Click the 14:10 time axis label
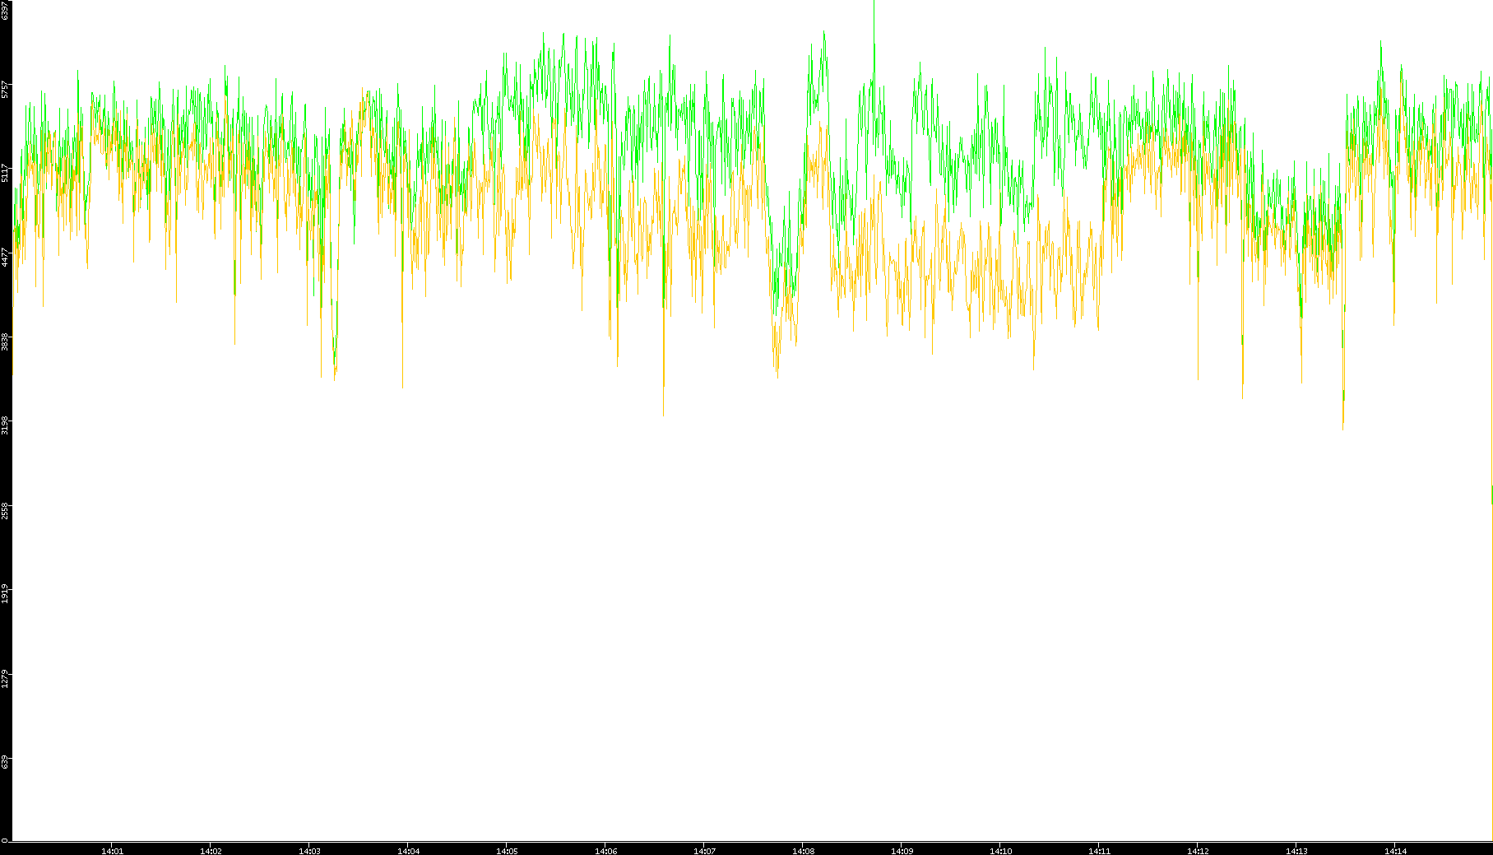This screenshot has width=1493, height=855. (1000, 850)
